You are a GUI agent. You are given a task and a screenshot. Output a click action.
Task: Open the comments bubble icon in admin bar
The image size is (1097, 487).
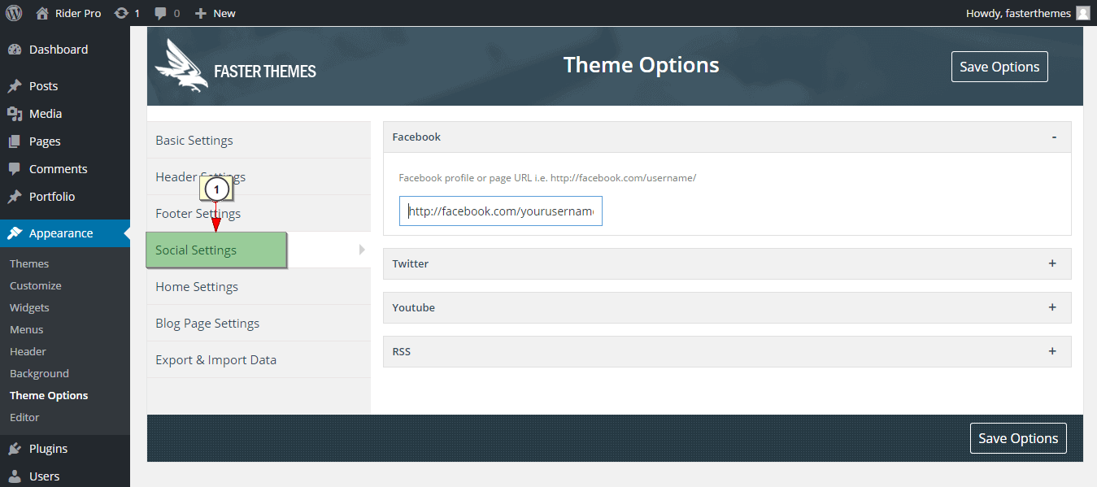tap(161, 14)
